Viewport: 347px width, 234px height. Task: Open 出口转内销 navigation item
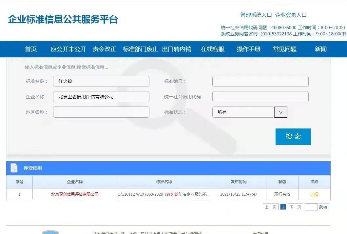point(177,49)
